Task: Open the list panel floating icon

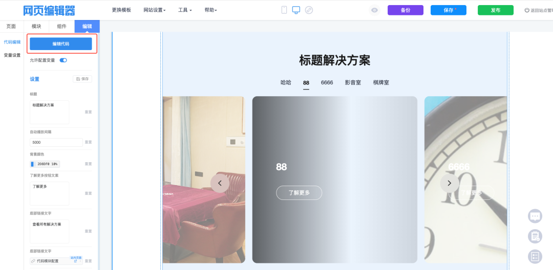Action: (535, 257)
